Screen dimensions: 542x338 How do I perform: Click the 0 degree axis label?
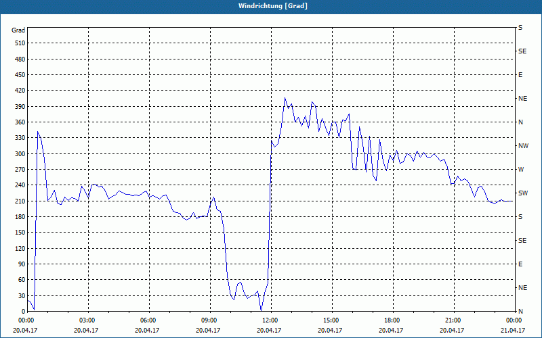(x=23, y=312)
